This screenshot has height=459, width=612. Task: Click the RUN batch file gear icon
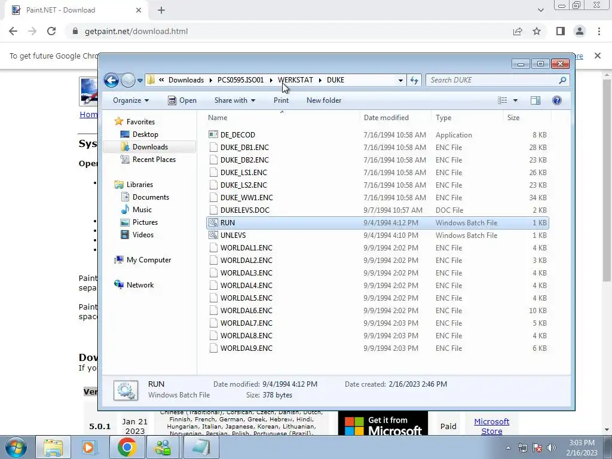(213, 222)
